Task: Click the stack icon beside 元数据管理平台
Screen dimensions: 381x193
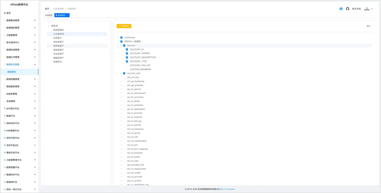Action: pyautogui.click(x=5, y=160)
